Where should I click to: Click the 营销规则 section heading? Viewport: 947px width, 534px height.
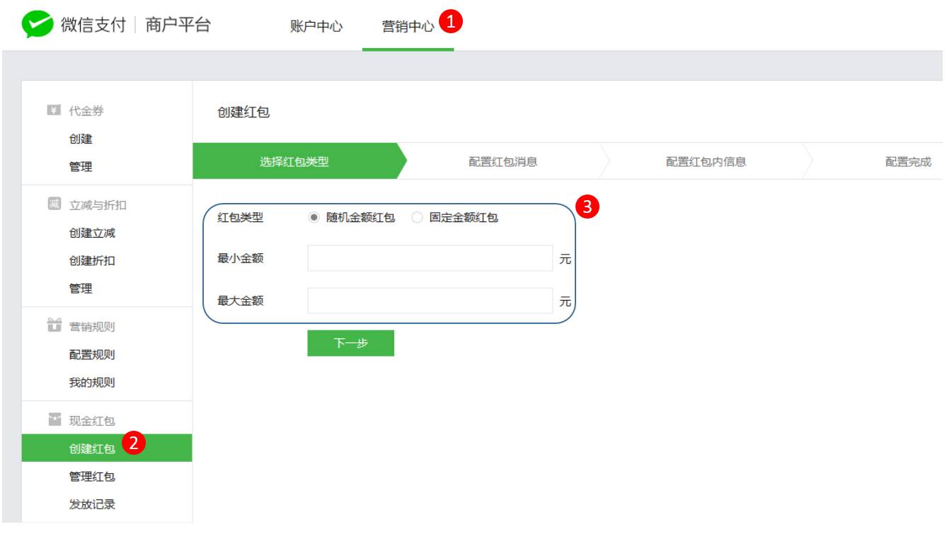pyautogui.click(x=92, y=327)
